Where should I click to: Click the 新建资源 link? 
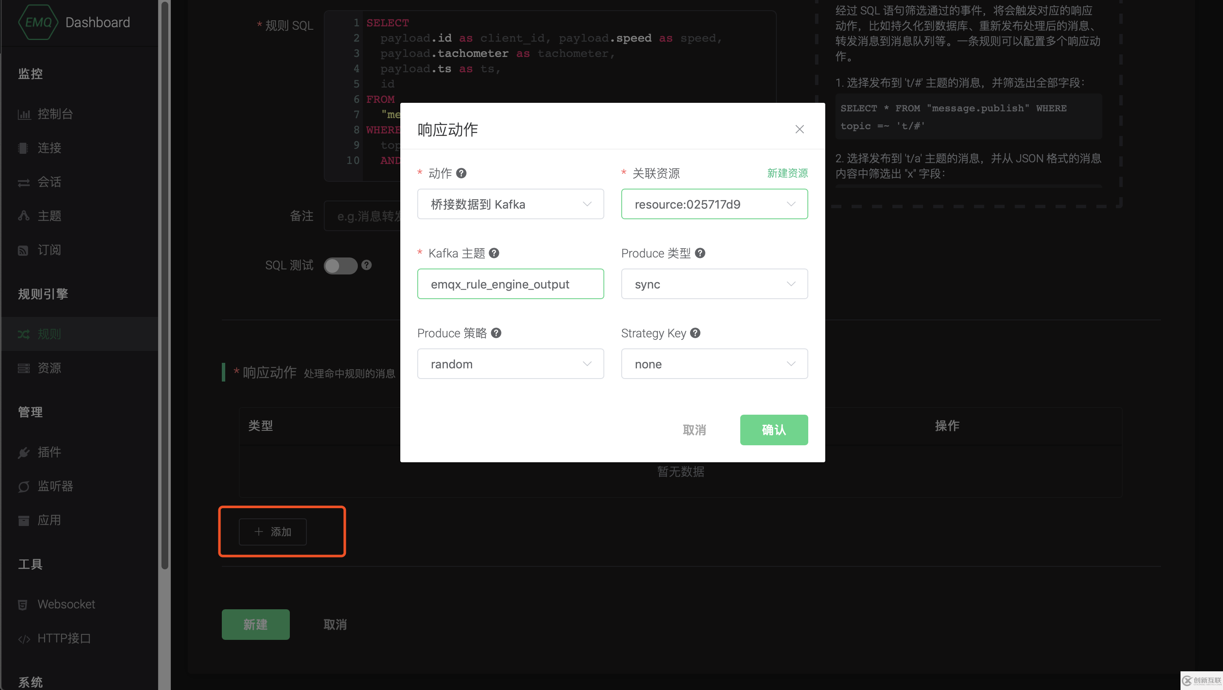[787, 173]
